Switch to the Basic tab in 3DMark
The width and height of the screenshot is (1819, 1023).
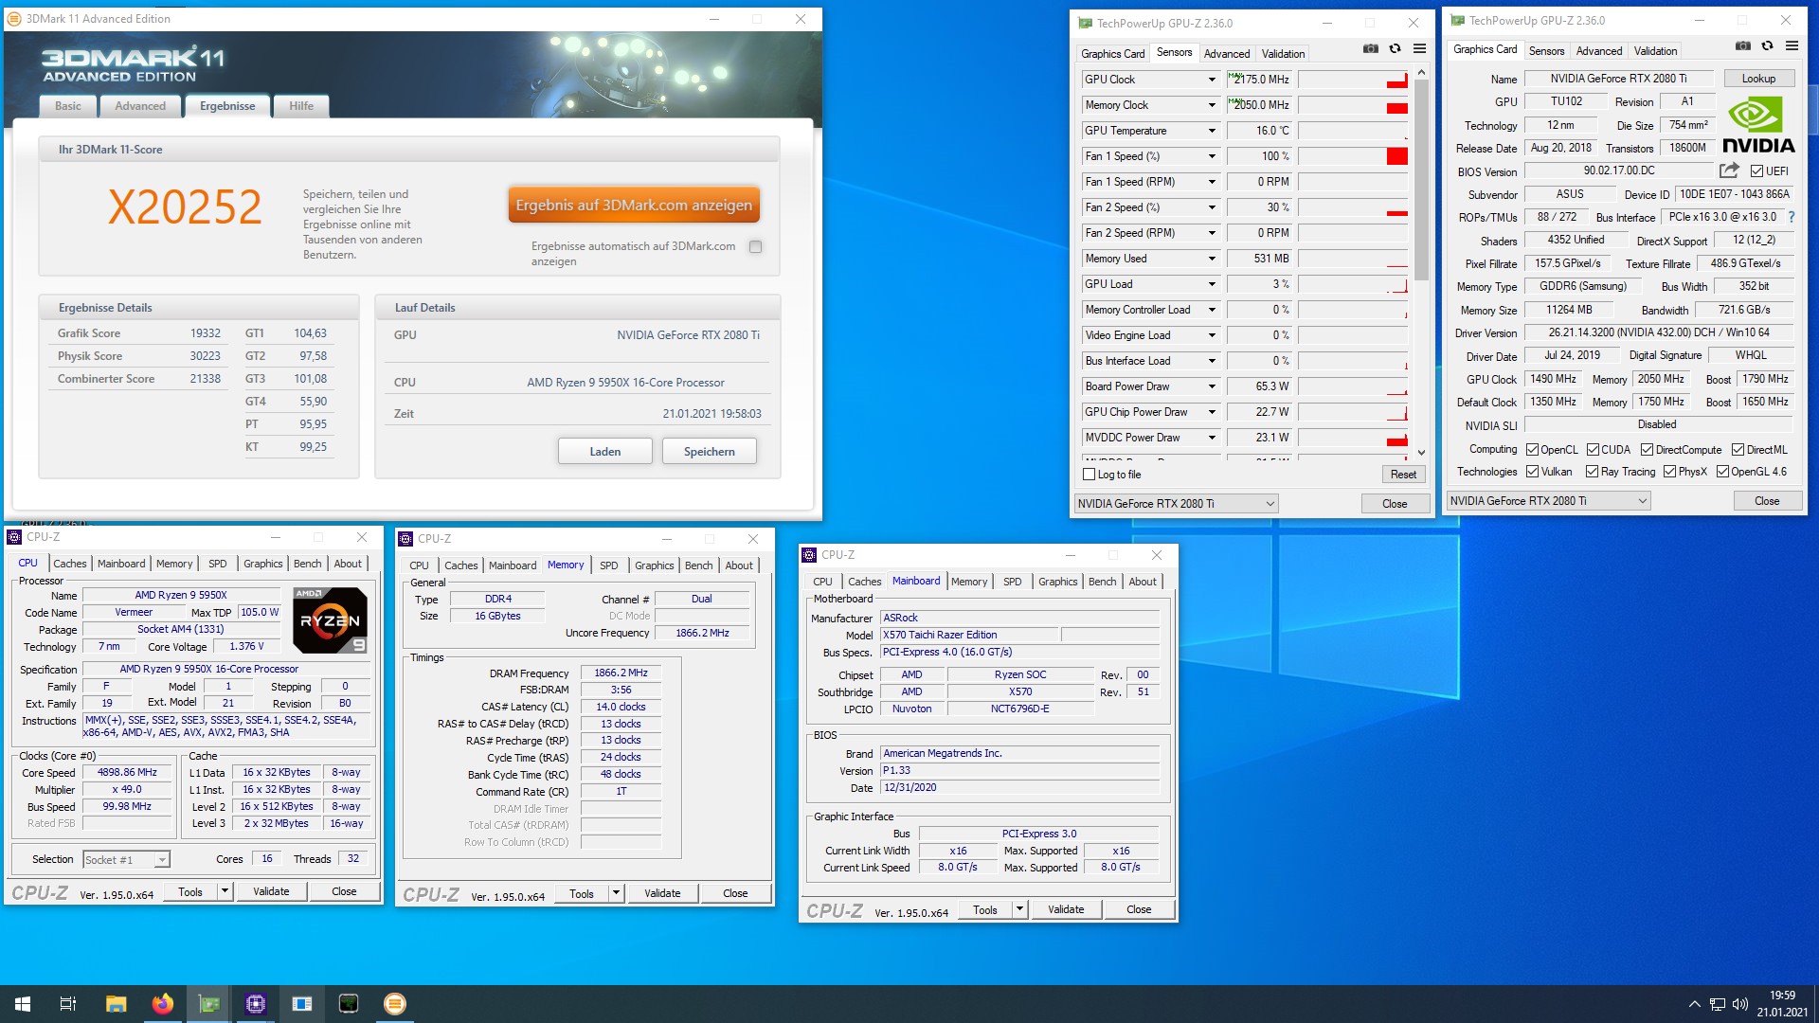[x=67, y=106]
